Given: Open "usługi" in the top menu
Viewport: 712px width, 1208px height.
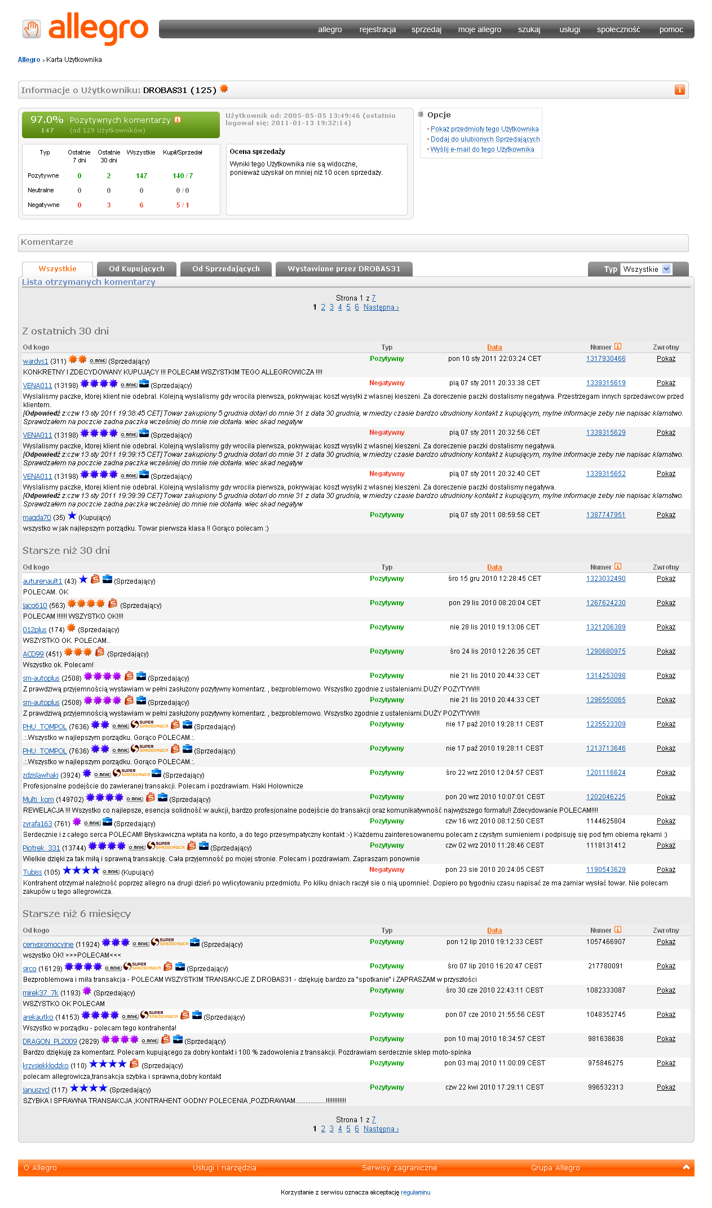Looking at the screenshot, I should (x=570, y=29).
